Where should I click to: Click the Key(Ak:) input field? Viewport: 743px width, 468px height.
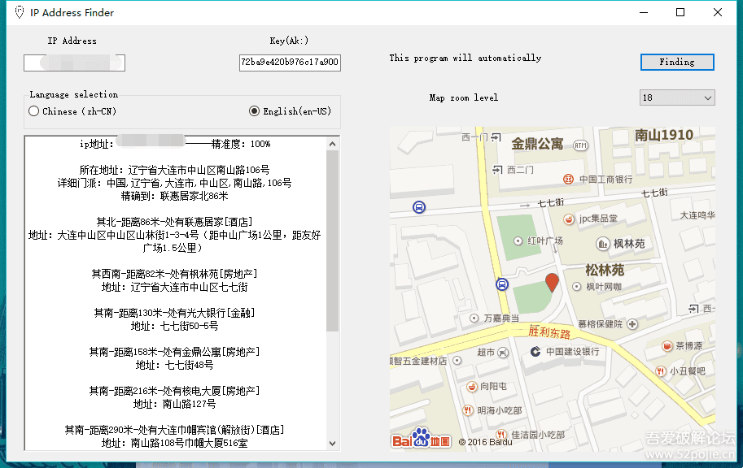coord(290,63)
